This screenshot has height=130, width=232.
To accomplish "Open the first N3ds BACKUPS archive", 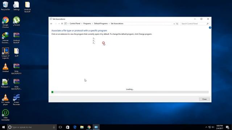I will (16, 69).
